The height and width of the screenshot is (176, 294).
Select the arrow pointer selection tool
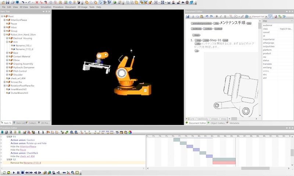pos(101,2)
